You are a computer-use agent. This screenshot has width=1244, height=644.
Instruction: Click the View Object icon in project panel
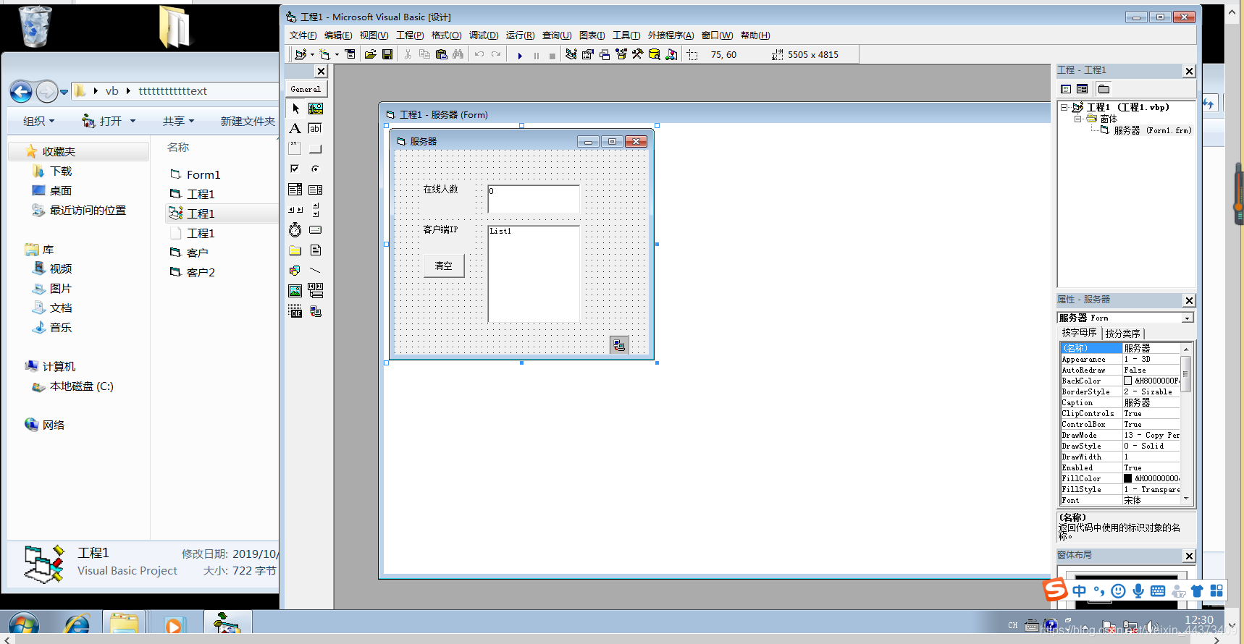point(1083,89)
